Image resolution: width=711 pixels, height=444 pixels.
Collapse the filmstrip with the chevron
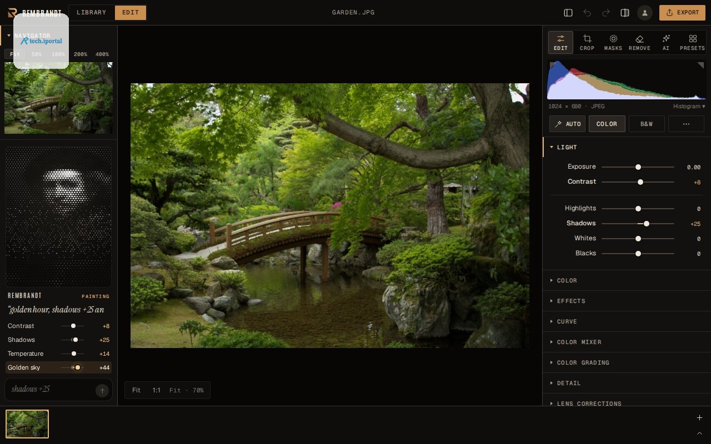699,433
